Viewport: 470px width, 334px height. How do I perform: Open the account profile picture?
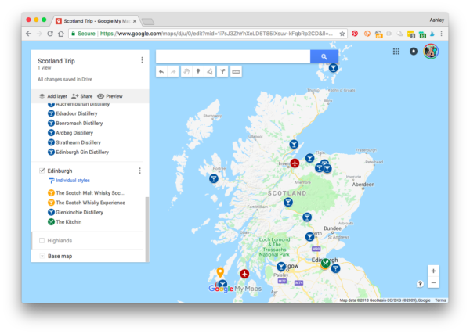(x=431, y=51)
